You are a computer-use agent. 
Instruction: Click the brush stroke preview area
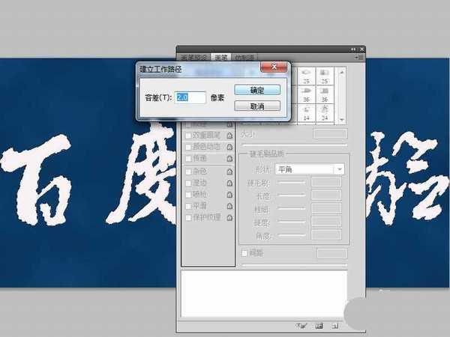coord(264,294)
